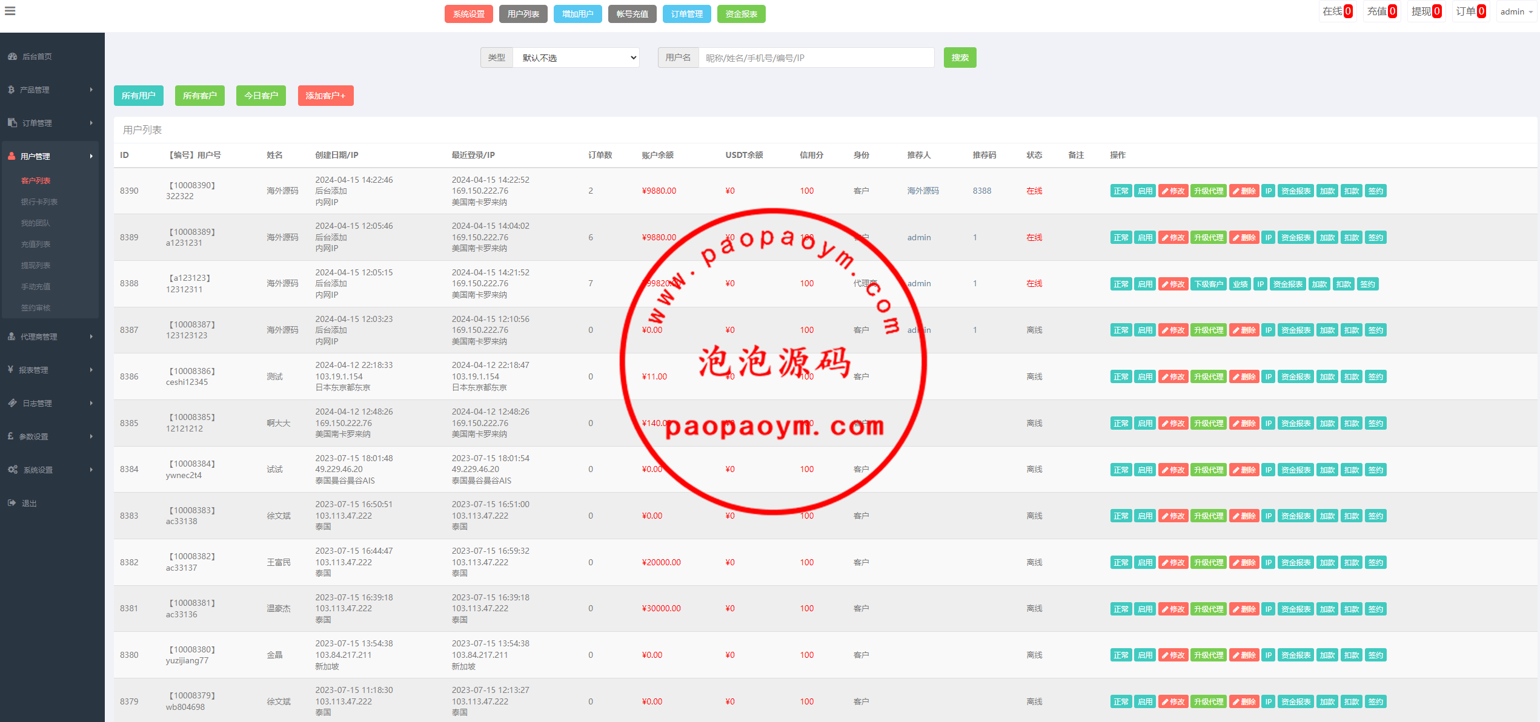Click the 搜索 search button

(x=960, y=57)
